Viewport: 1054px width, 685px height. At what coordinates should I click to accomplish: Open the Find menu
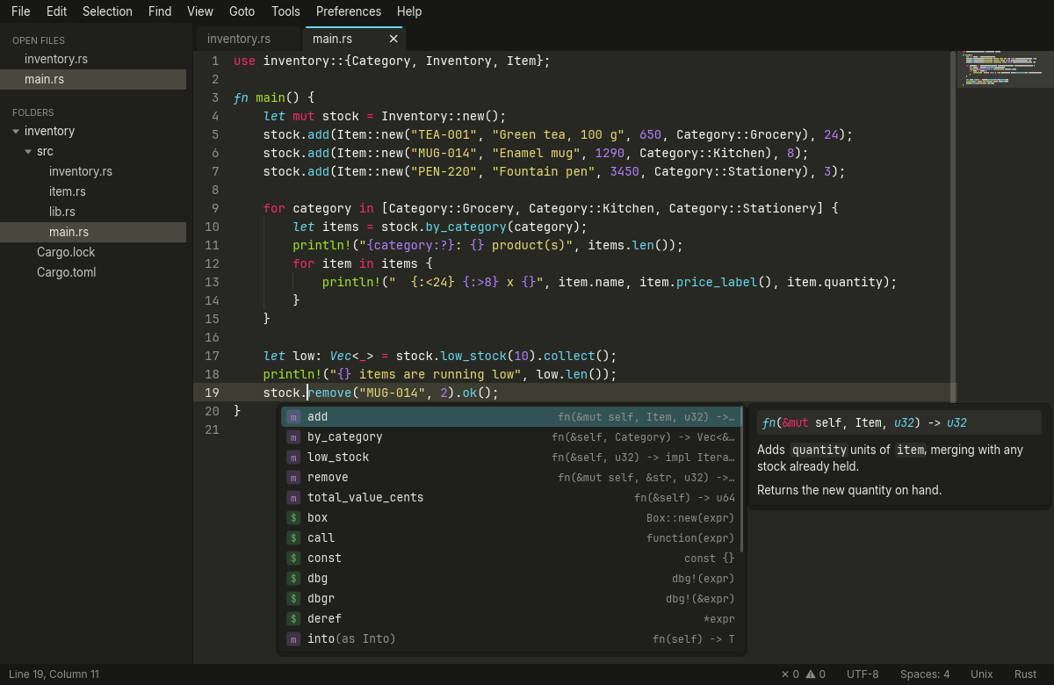[160, 11]
